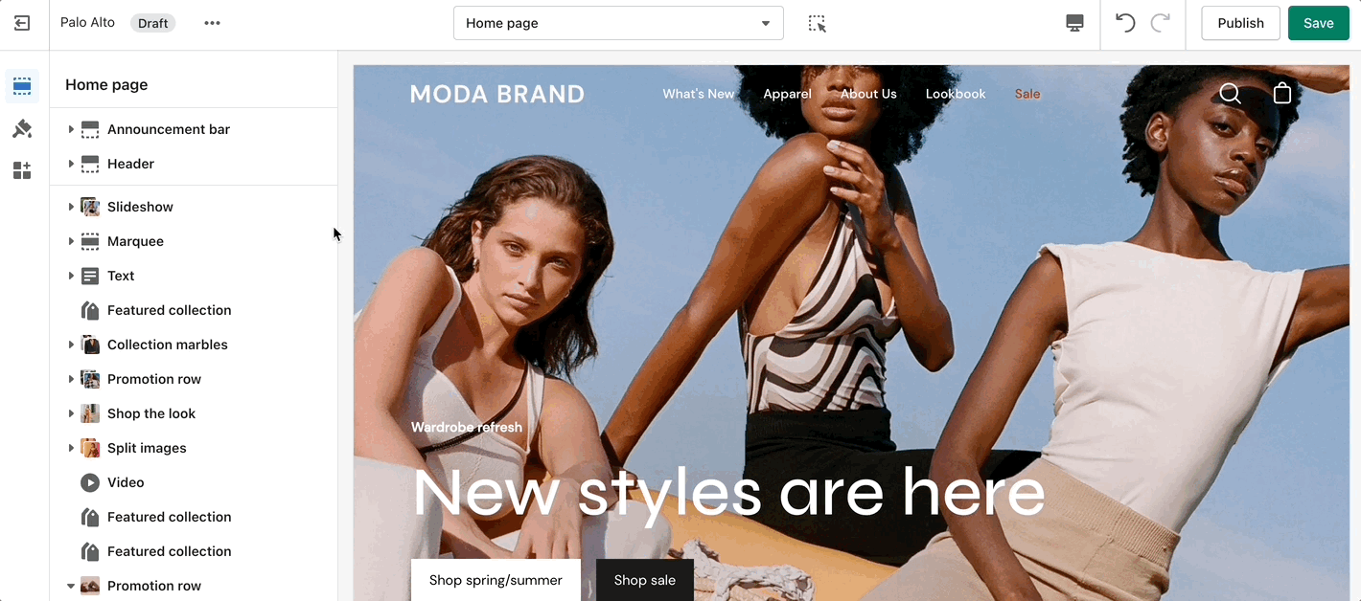1361x601 pixels.
Task: Expand the Announcement bar section
Action: coord(71,129)
